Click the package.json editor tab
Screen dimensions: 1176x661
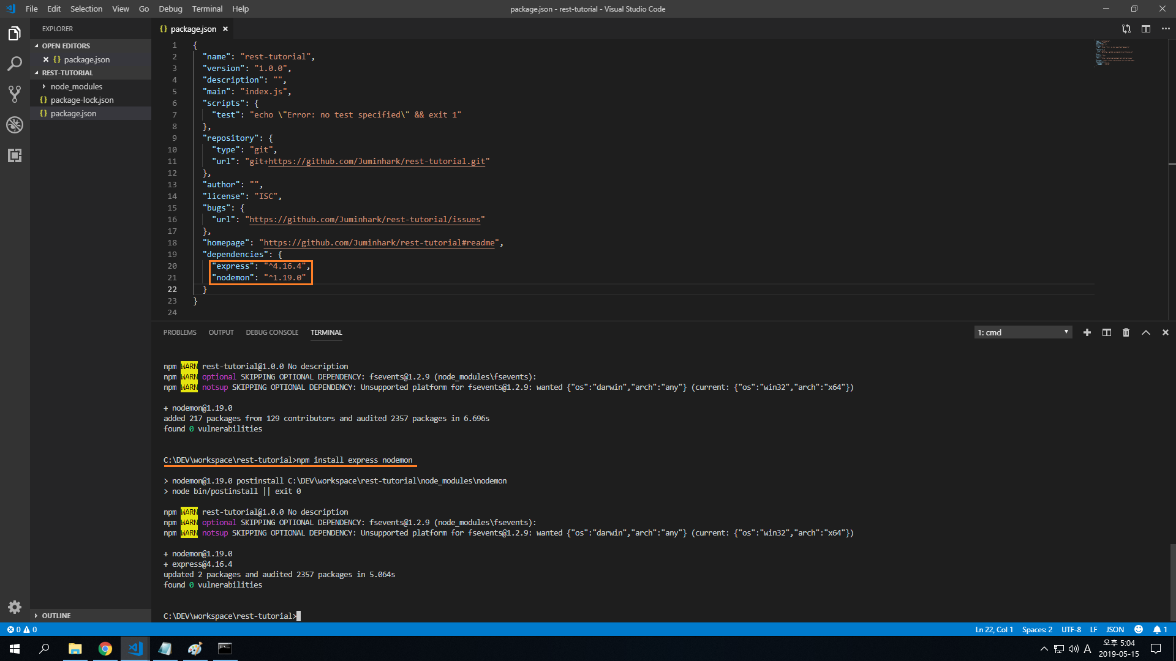pos(193,29)
